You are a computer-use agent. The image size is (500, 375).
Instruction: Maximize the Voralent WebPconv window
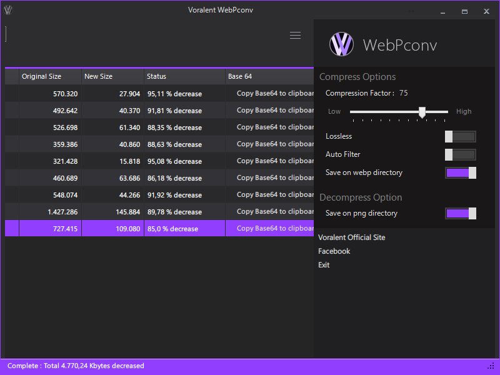coord(464,12)
